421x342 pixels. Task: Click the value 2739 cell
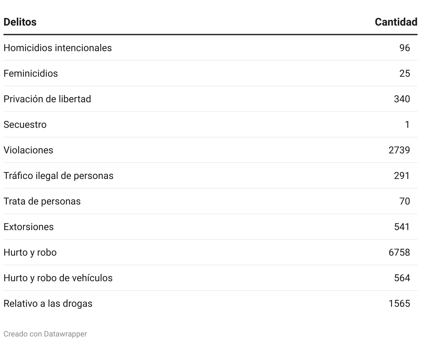coord(399,150)
